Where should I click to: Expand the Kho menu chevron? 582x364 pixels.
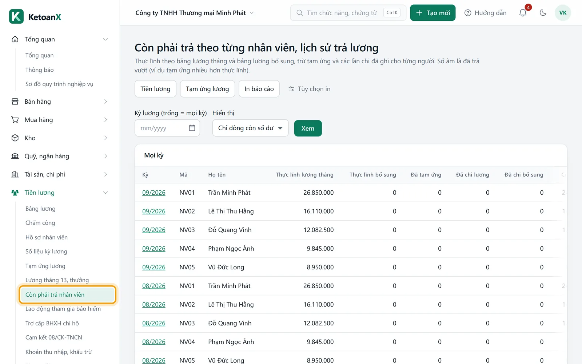click(x=105, y=138)
